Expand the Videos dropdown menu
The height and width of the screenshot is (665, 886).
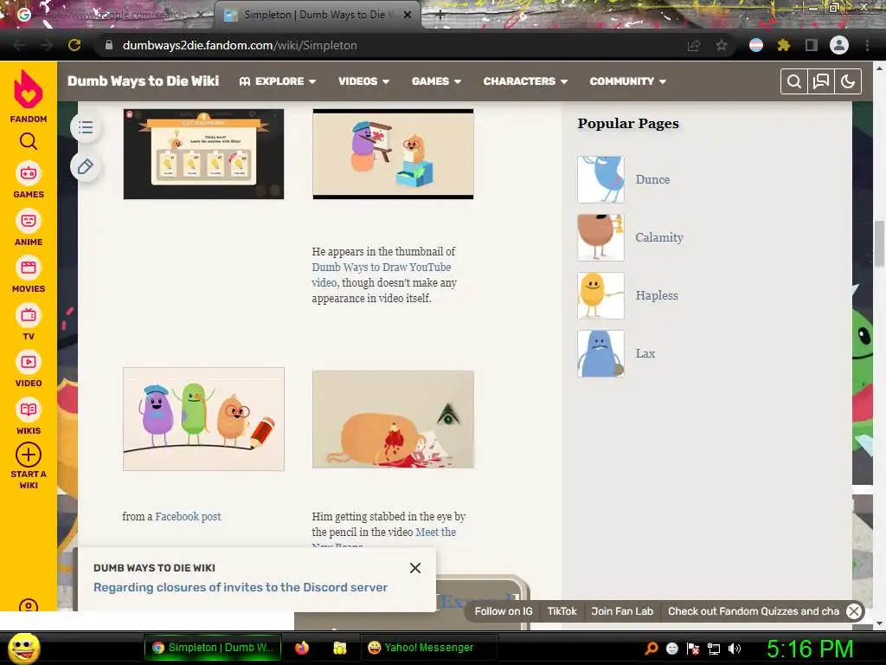click(x=363, y=81)
